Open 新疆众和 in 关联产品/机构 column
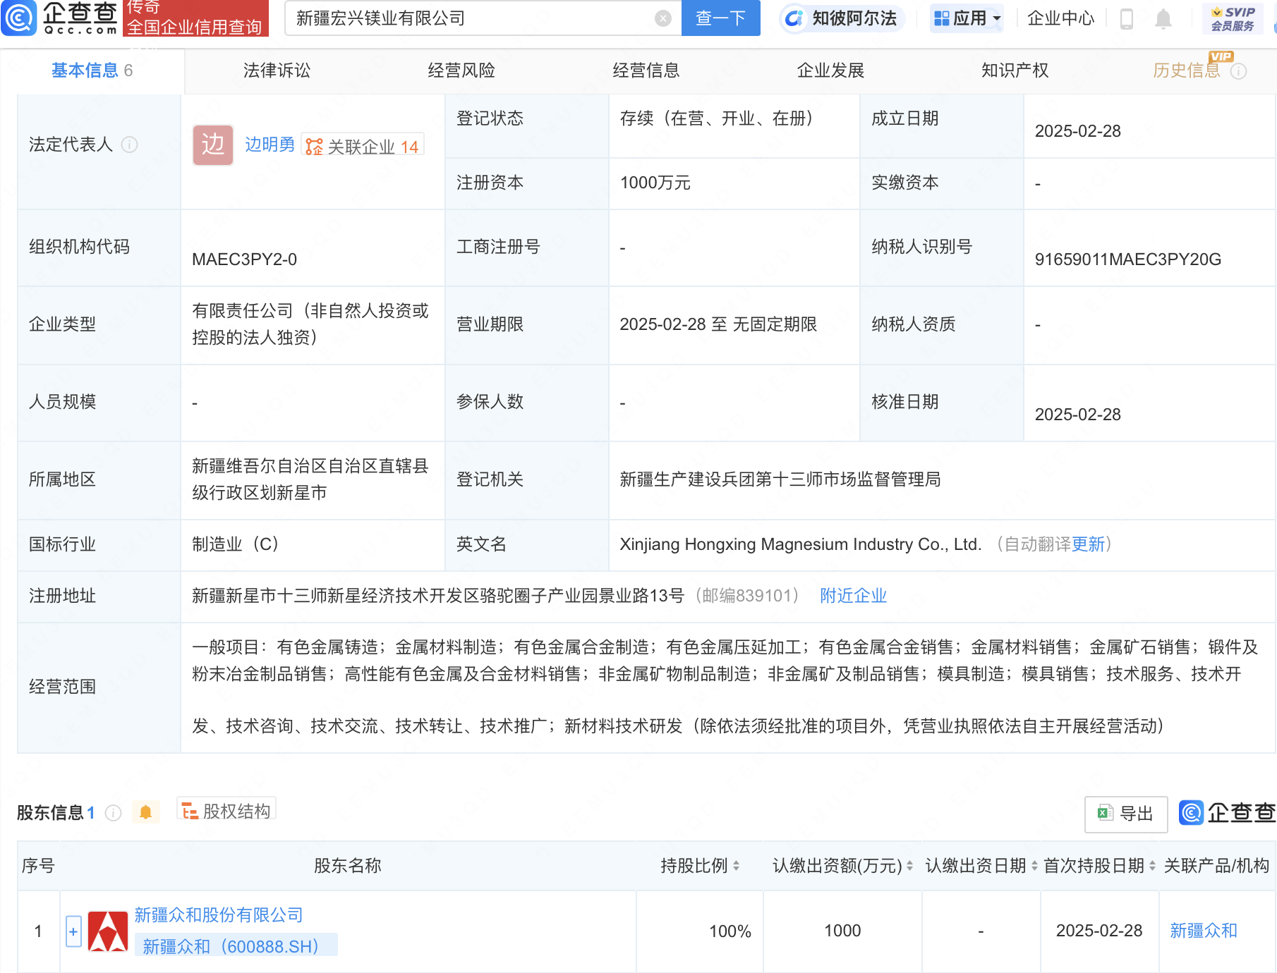The width and height of the screenshot is (1277, 973). click(1204, 931)
